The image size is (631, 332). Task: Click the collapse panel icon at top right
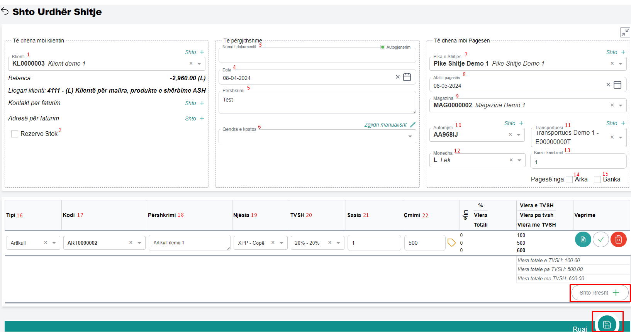pos(625,32)
